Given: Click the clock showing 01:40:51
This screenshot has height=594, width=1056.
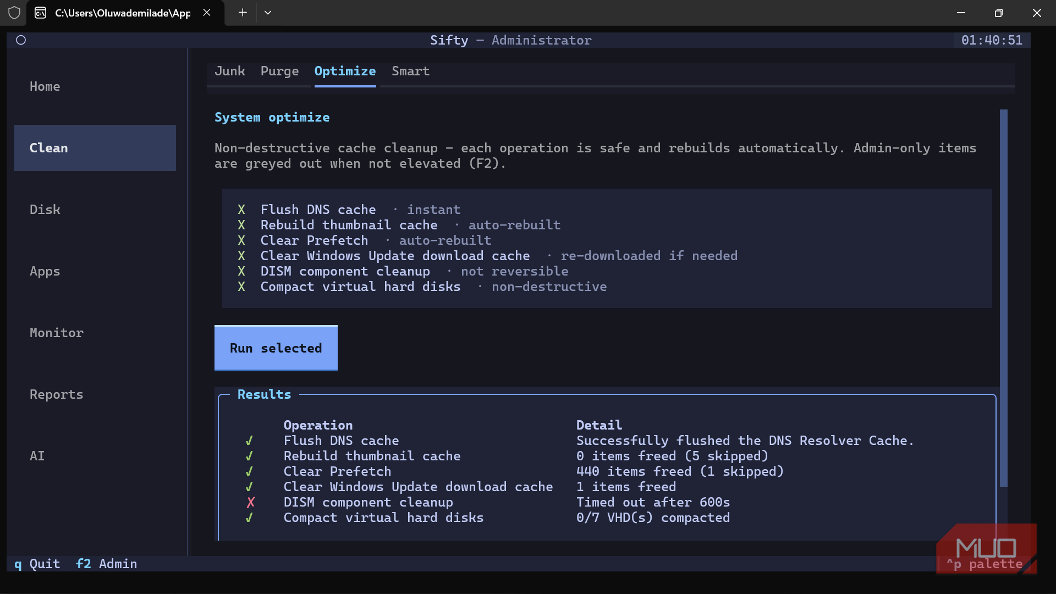Looking at the screenshot, I should point(992,40).
